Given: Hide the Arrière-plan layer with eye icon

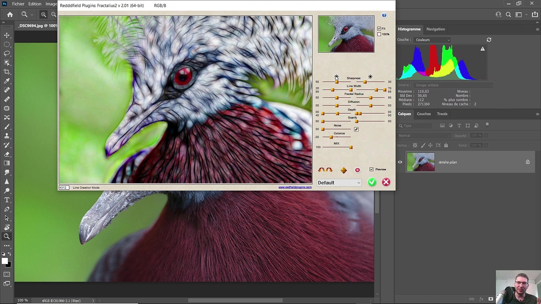Looking at the screenshot, I should [400, 162].
